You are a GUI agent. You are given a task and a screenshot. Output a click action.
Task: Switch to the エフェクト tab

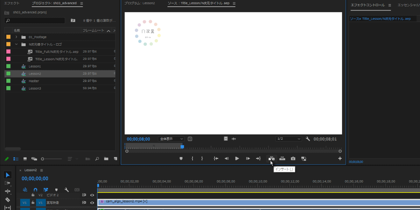tap(12, 3)
